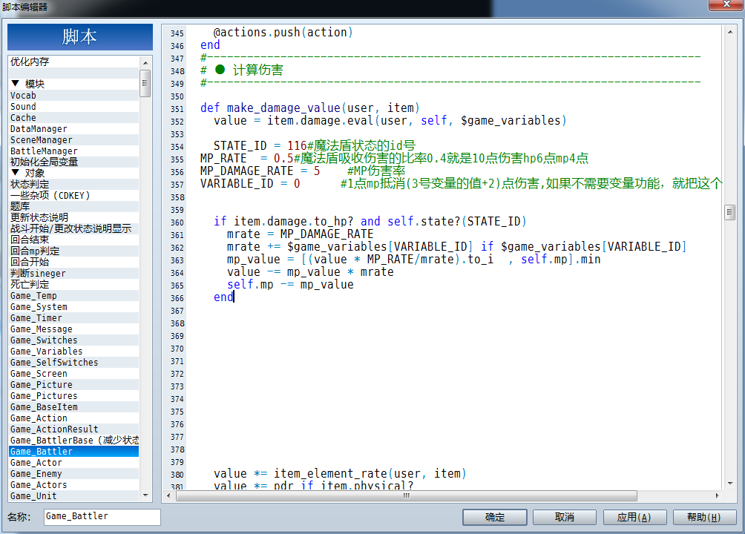Select the 题库 script
Viewport: 745px width, 534px height.
(74, 206)
